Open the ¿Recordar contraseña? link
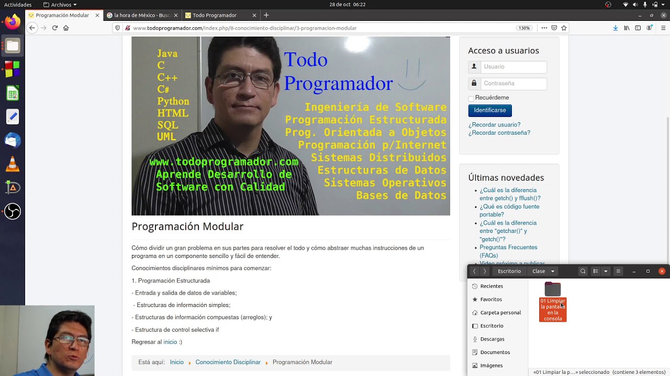This screenshot has width=670, height=376. [499, 133]
